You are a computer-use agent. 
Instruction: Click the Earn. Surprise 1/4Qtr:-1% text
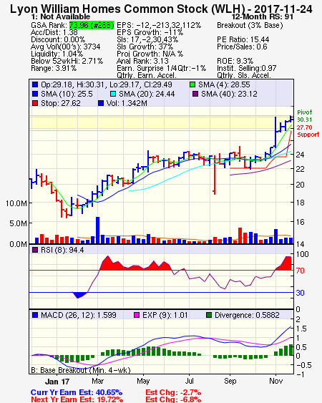[x=162, y=69]
